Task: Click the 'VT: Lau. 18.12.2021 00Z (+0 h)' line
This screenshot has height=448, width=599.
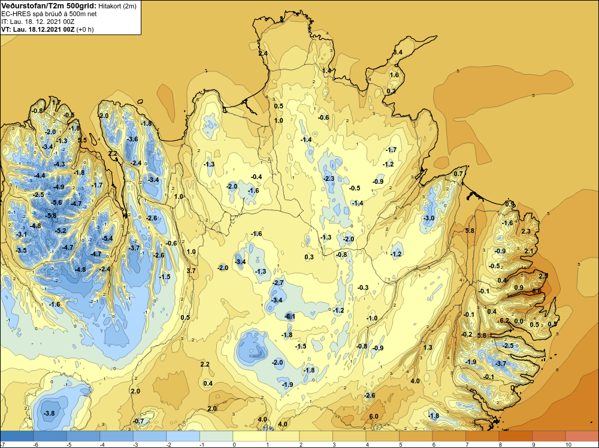Action: (x=47, y=29)
